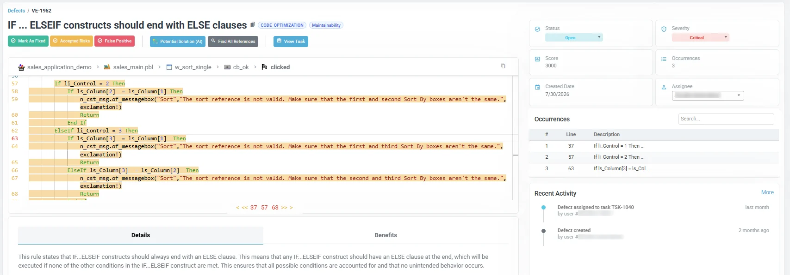Go to first occurrence with < arrow
Screen dimensions: 790x275
coord(237,208)
